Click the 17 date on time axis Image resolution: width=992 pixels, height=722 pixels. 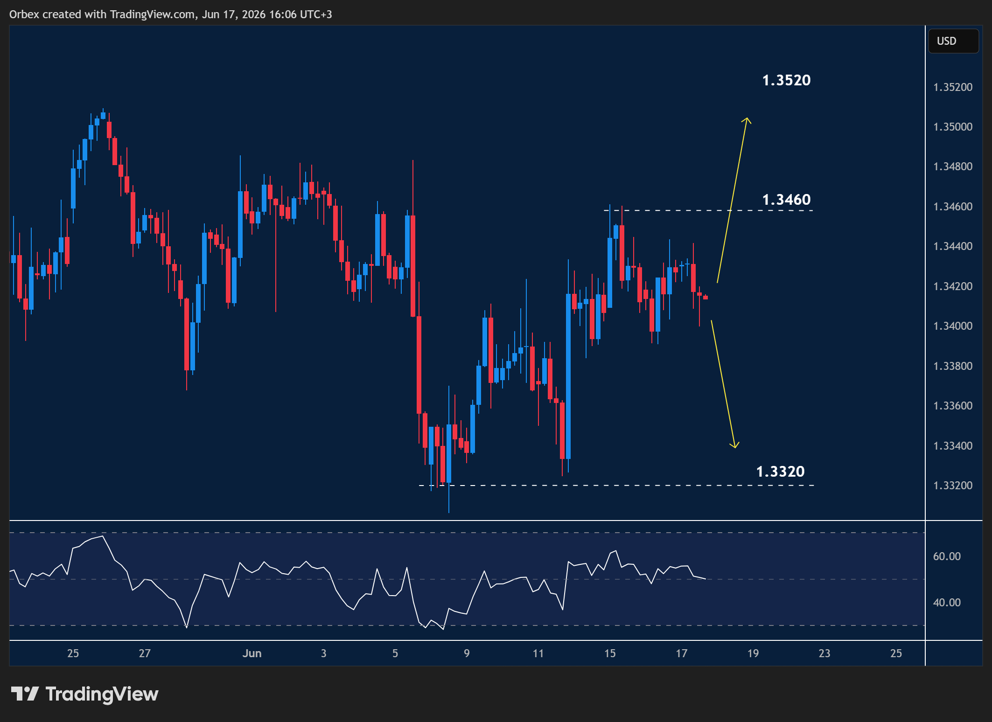(x=682, y=653)
